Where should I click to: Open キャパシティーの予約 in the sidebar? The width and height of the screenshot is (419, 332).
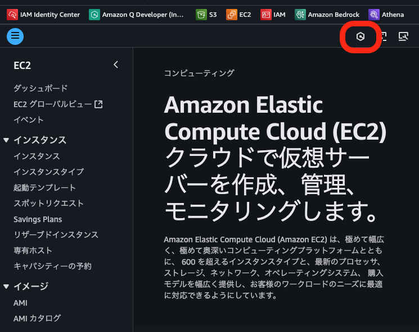click(x=53, y=266)
